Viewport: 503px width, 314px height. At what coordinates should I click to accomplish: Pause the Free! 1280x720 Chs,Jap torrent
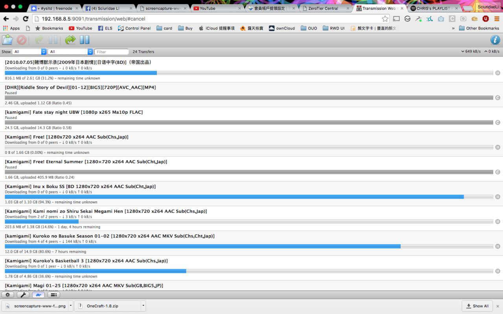click(x=497, y=147)
